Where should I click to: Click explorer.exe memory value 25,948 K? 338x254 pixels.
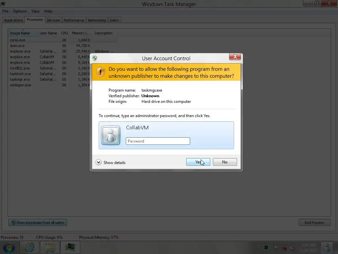coord(83,51)
